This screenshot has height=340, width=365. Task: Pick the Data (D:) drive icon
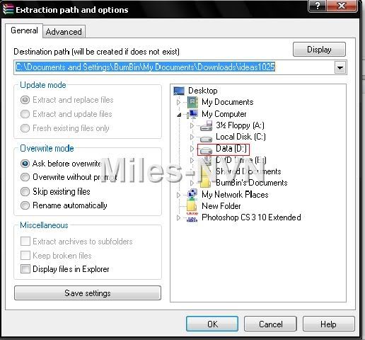pos(206,150)
